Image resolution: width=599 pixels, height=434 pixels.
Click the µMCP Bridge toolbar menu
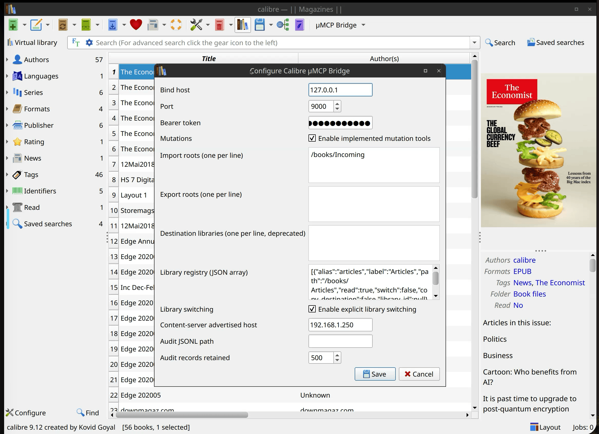(336, 25)
